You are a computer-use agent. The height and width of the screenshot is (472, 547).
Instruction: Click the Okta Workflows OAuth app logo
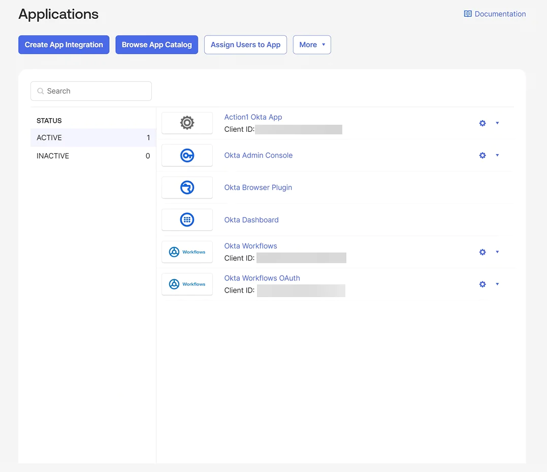(x=187, y=284)
